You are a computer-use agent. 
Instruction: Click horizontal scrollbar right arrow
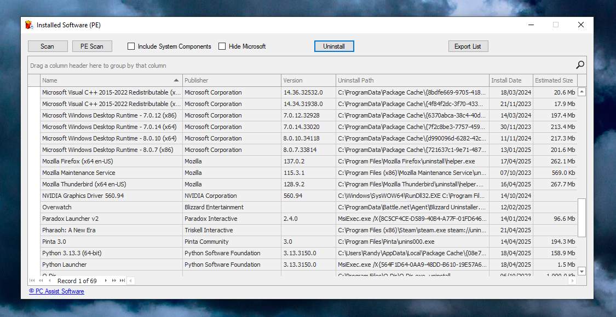pyautogui.click(x=572, y=280)
